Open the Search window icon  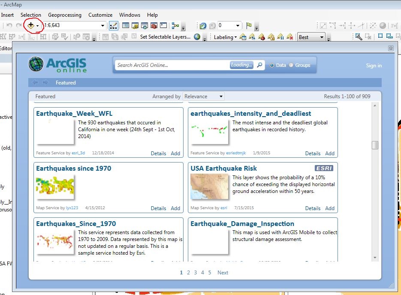pos(145,25)
